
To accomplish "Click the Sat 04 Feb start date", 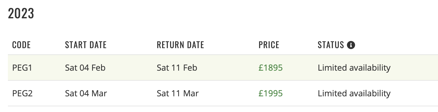I will tap(85, 68).
